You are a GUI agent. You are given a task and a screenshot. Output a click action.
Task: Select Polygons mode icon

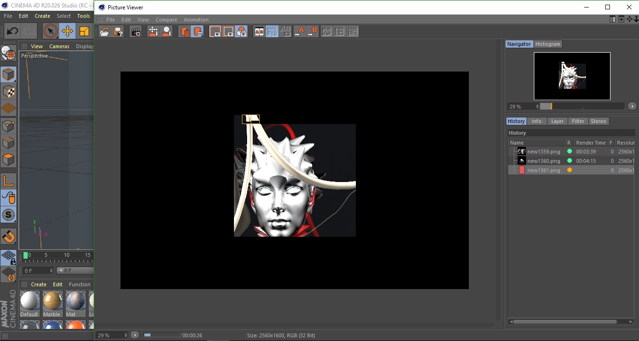(8, 160)
